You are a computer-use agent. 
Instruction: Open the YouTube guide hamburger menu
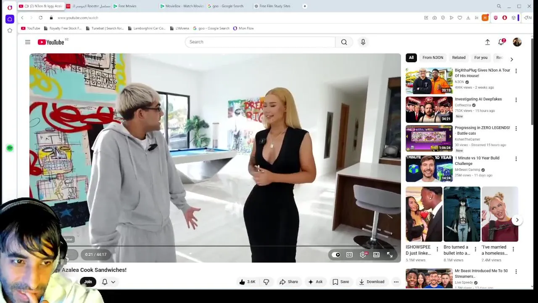click(28, 42)
